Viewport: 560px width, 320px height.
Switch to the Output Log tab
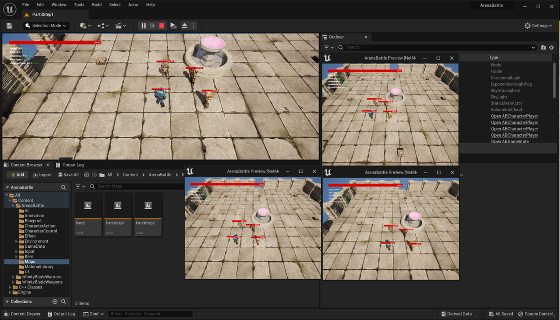pos(70,165)
